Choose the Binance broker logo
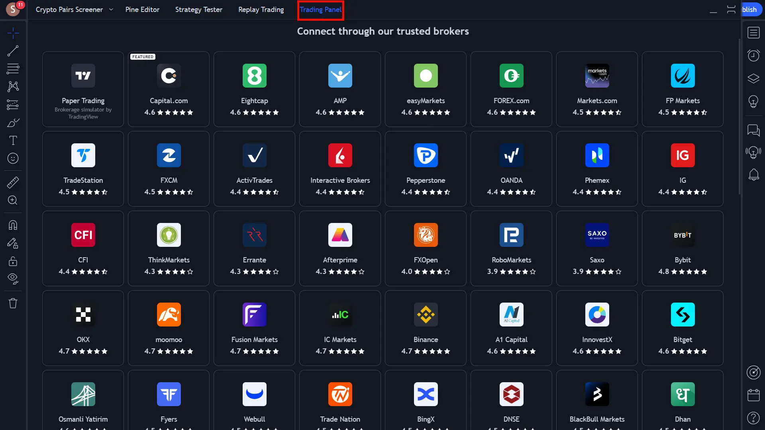The image size is (765, 430). tap(426, 315)
